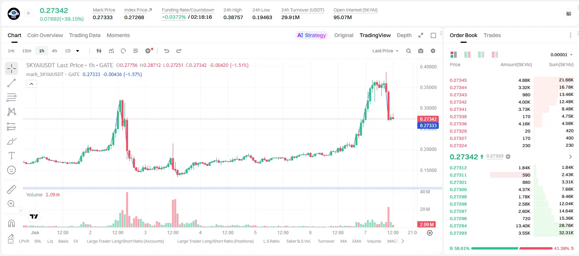The height and width of the screenshot is (256, 579).
Task: Select the ruler measure tool
Action: (11, 189)
